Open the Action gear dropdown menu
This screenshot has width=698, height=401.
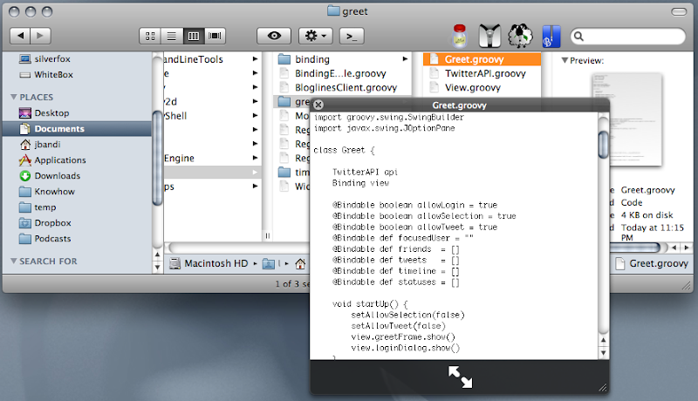coord(315,36)
